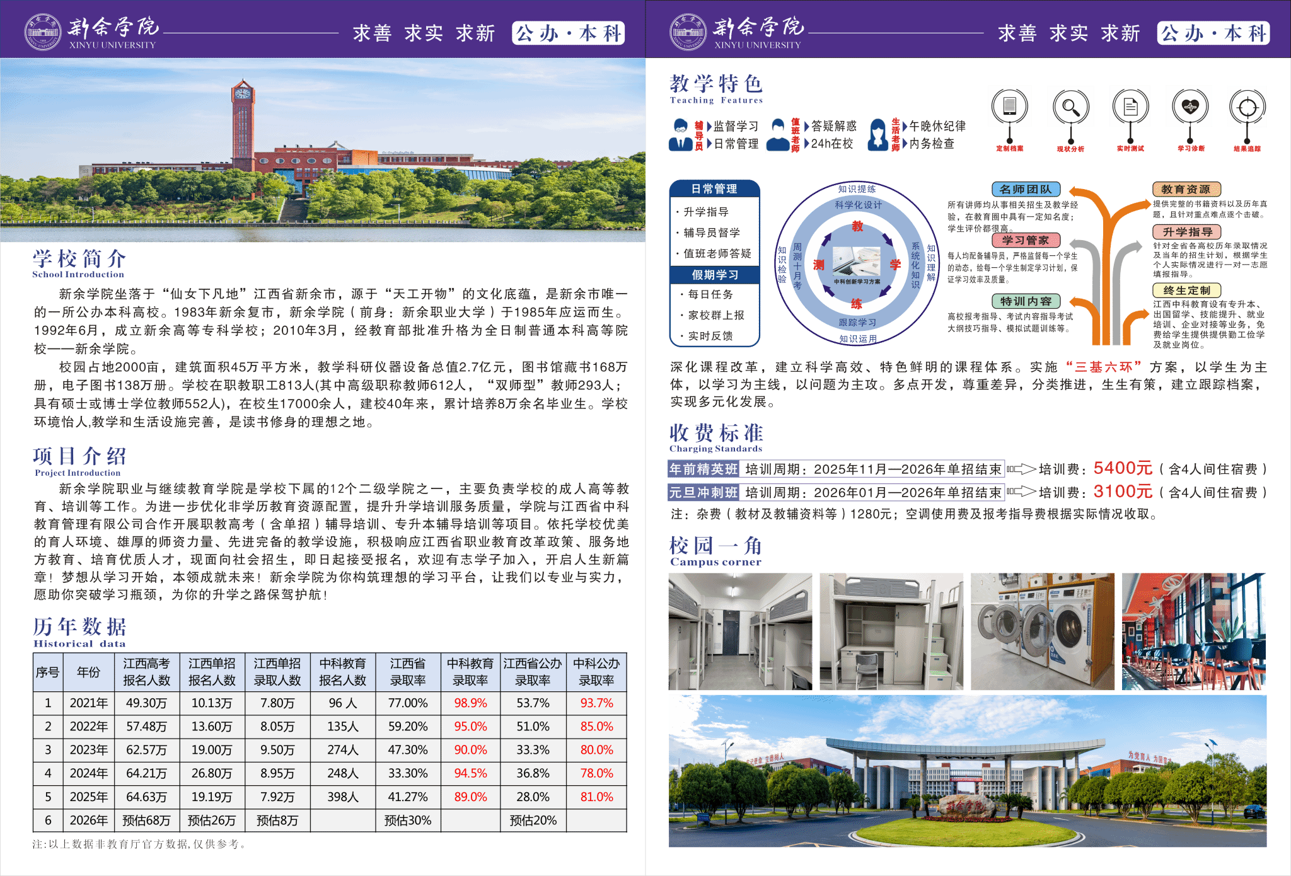Select the 名师团队 label
Image resolution: width=1291 pixels, height=876 pixels.
pyautogui.click(x=1026, y=189)
